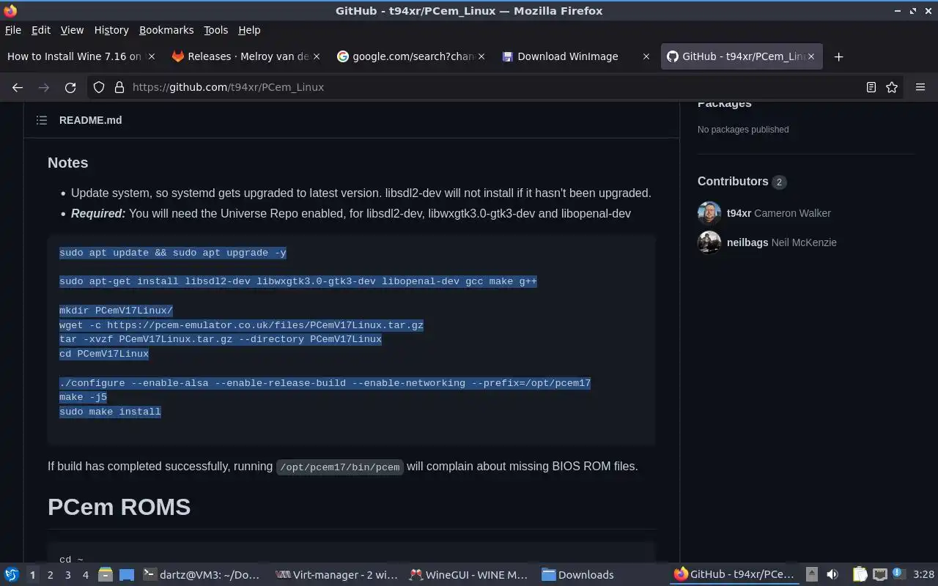Click the './configure --enable-alsa' command line

point(325,383)
